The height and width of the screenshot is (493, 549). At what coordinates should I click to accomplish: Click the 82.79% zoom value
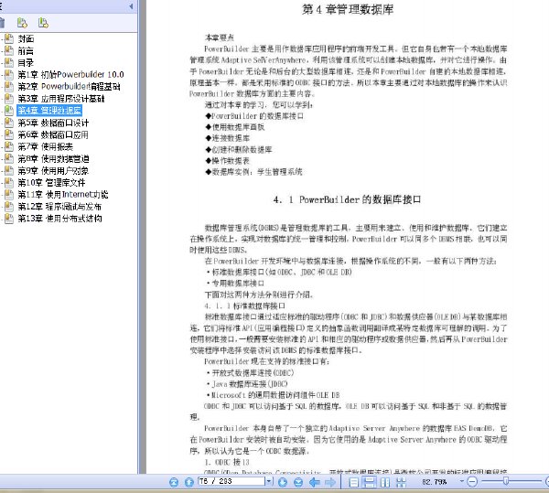(434, 482)
